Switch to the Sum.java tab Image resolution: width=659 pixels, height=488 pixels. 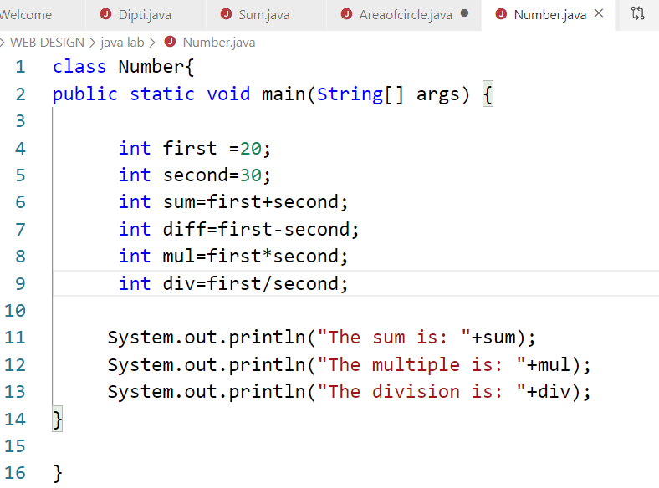point(263,15)
